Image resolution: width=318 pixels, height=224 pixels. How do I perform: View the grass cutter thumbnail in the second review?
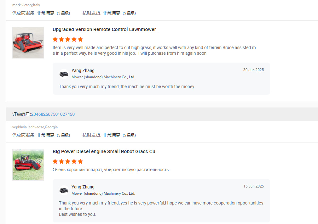[28, 165]
